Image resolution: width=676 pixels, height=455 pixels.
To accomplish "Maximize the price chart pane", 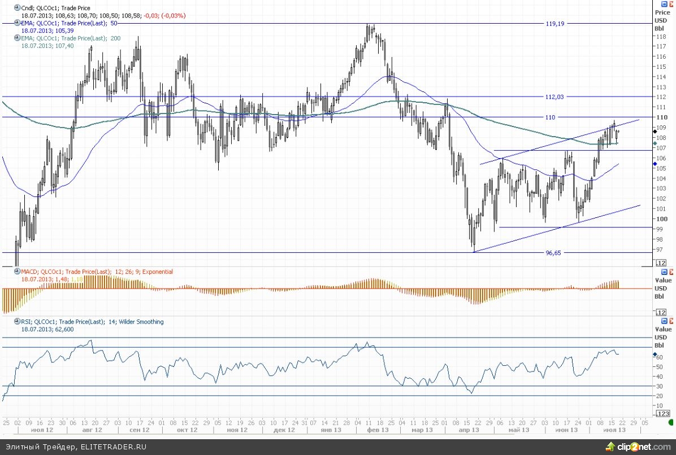I will [x=665, y=3].
